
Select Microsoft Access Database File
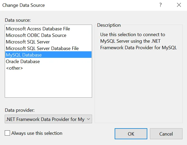point(38,29)
